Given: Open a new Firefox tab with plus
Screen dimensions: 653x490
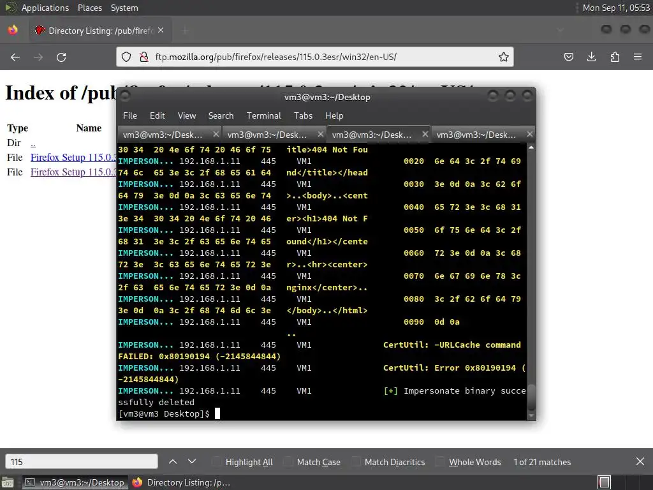Looking at the screenshot, I should (185, 31).
